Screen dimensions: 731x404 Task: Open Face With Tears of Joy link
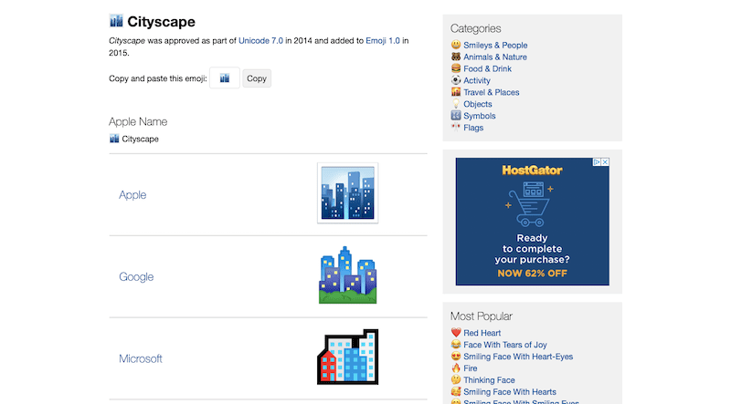click(x=505, y=345)
